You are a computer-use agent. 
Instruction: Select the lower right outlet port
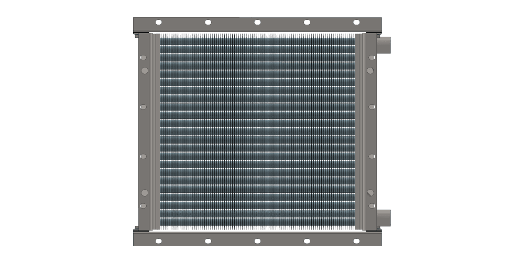pyautogui.click(x=385, y=217)
